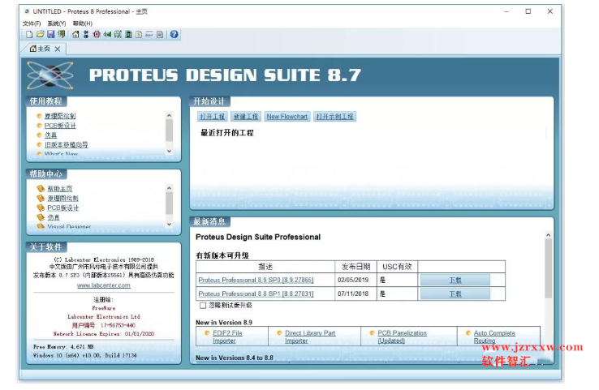
Task: Open the PCB板设计 help center link
Action: coord(62,208)
